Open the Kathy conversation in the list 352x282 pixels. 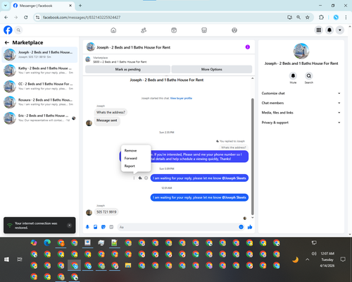pyautogui.click(x=39, y=70)
